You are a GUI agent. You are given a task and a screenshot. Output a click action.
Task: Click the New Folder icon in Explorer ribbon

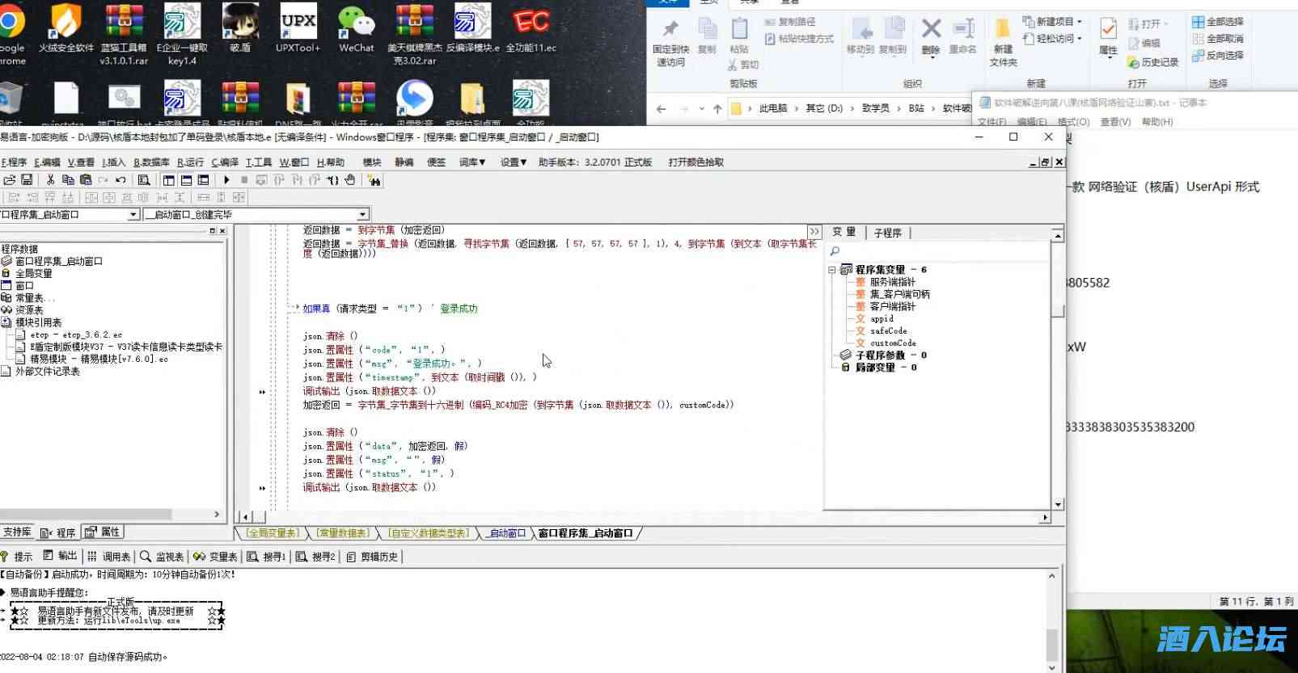point(1003,40)
